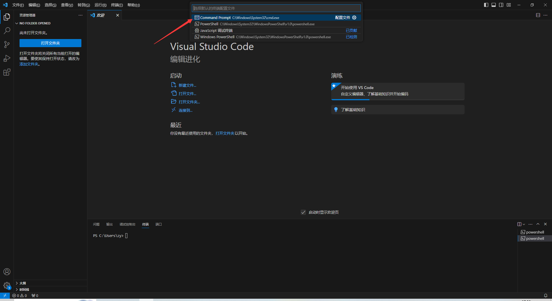This screenshot has height=301, width=552.
Task: Click open folder link under Recent
Action: [225, 133]
